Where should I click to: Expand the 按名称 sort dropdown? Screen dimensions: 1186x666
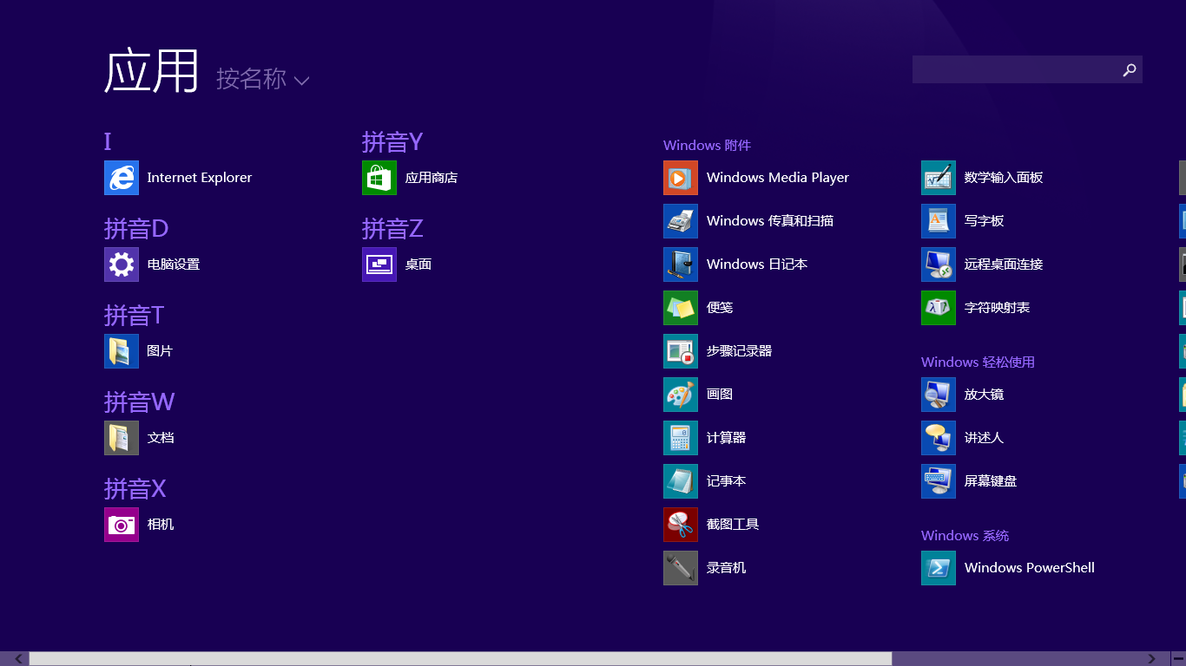click(x=252, y=79)
